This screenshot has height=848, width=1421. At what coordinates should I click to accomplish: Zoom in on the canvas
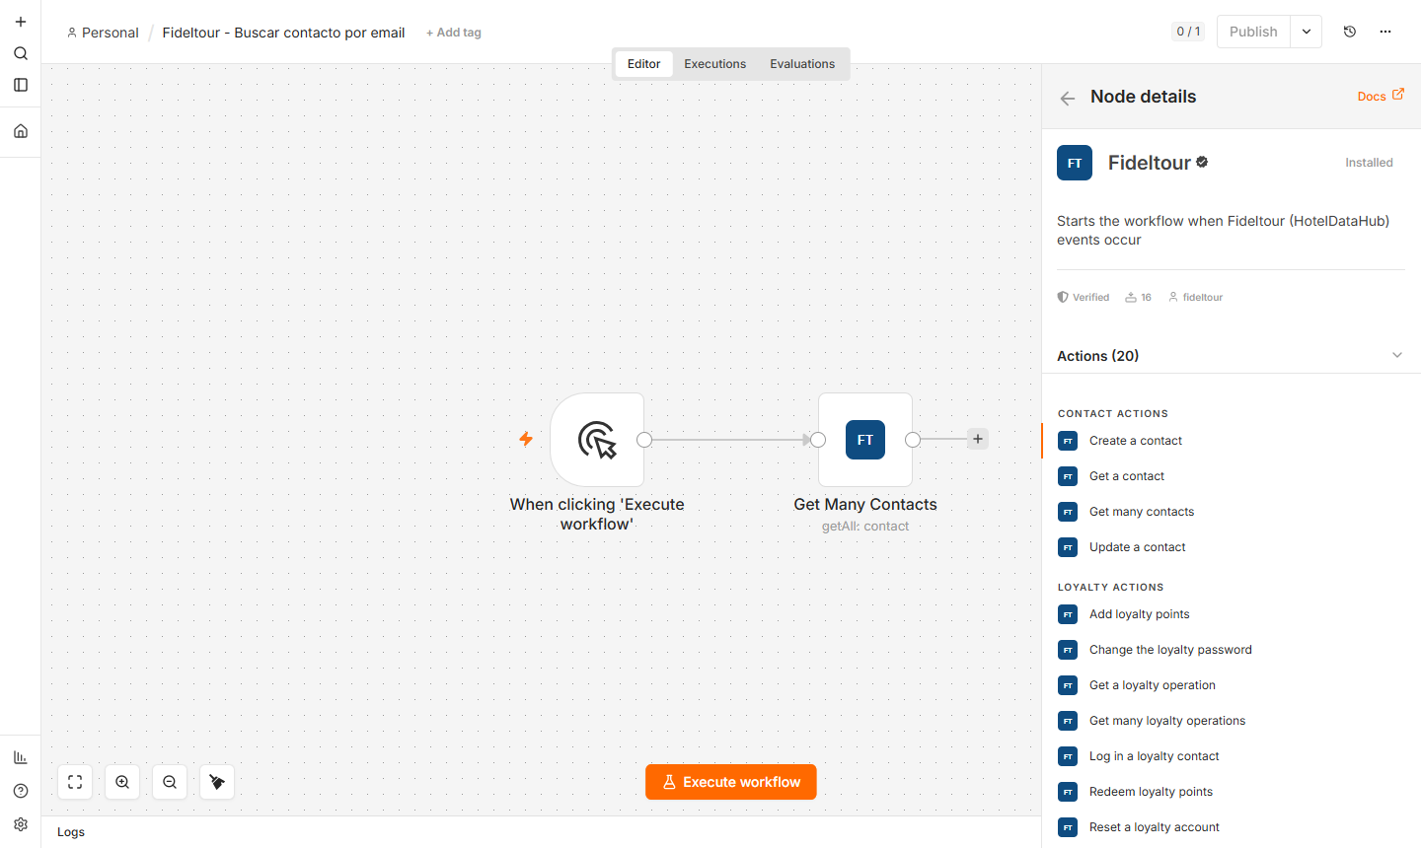(x=122, y=782)
